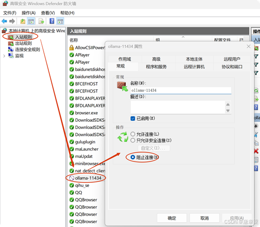Select 允许连接 (Allow connection) radio
This screenshot has width=260, height=227.
pos(133,134)
